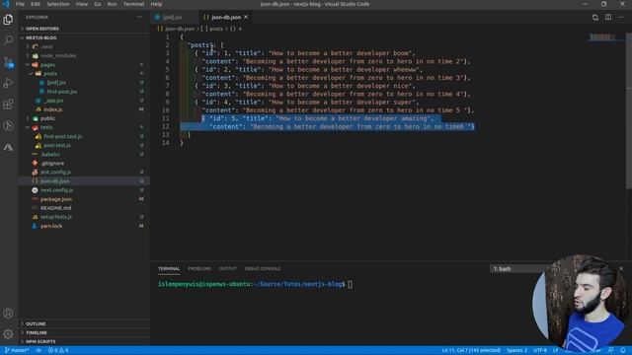
Task: Expand the public folder
Action: [x=47, y=118]
